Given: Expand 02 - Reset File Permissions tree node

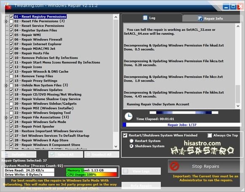Looking at the screenshot, I should [6, 21].
